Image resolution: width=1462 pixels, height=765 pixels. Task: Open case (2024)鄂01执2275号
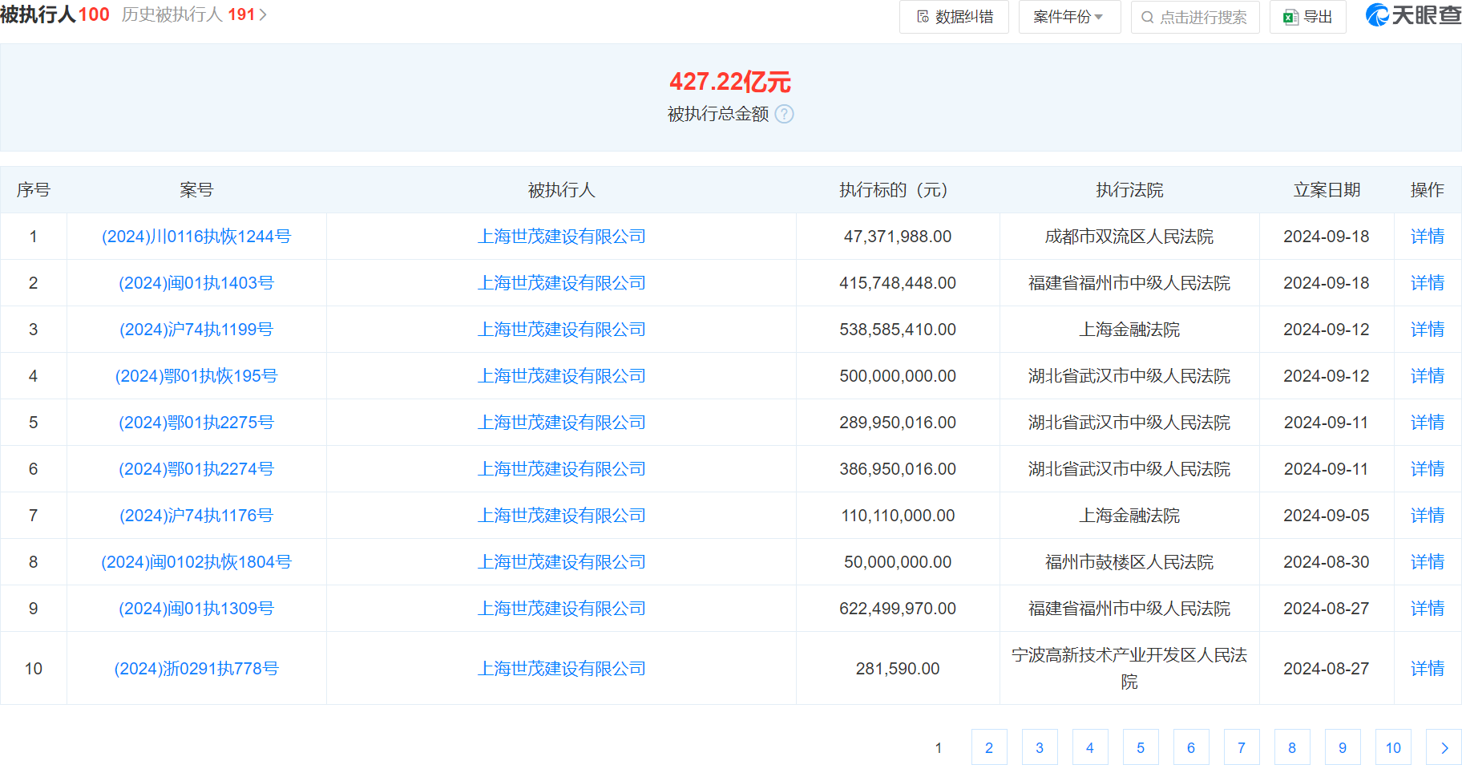coord(196,423)
